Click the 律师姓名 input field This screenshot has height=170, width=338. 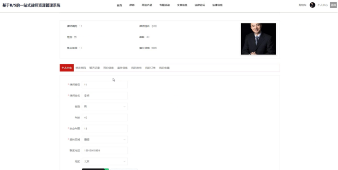point(105,96)
